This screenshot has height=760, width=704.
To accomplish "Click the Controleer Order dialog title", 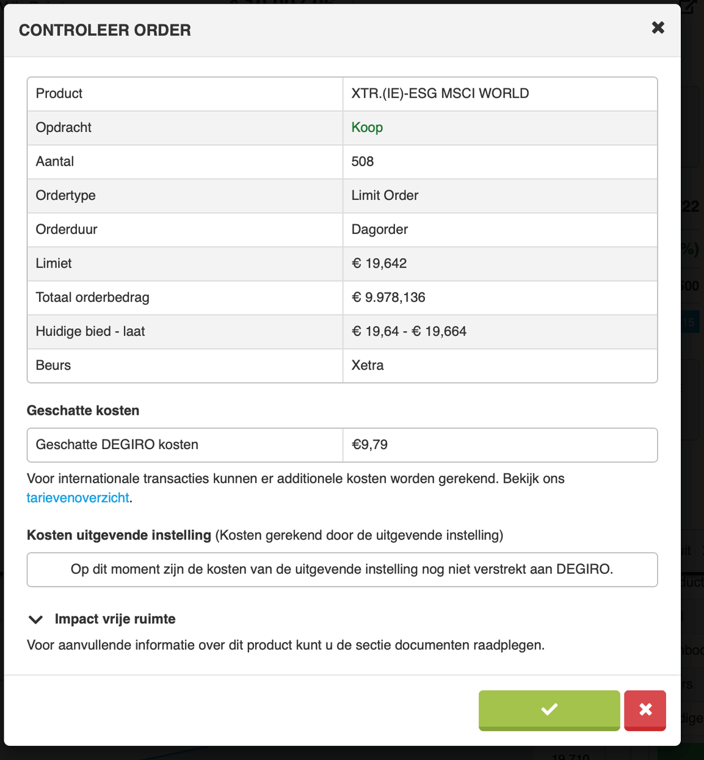I will click(x=105, y=30).
